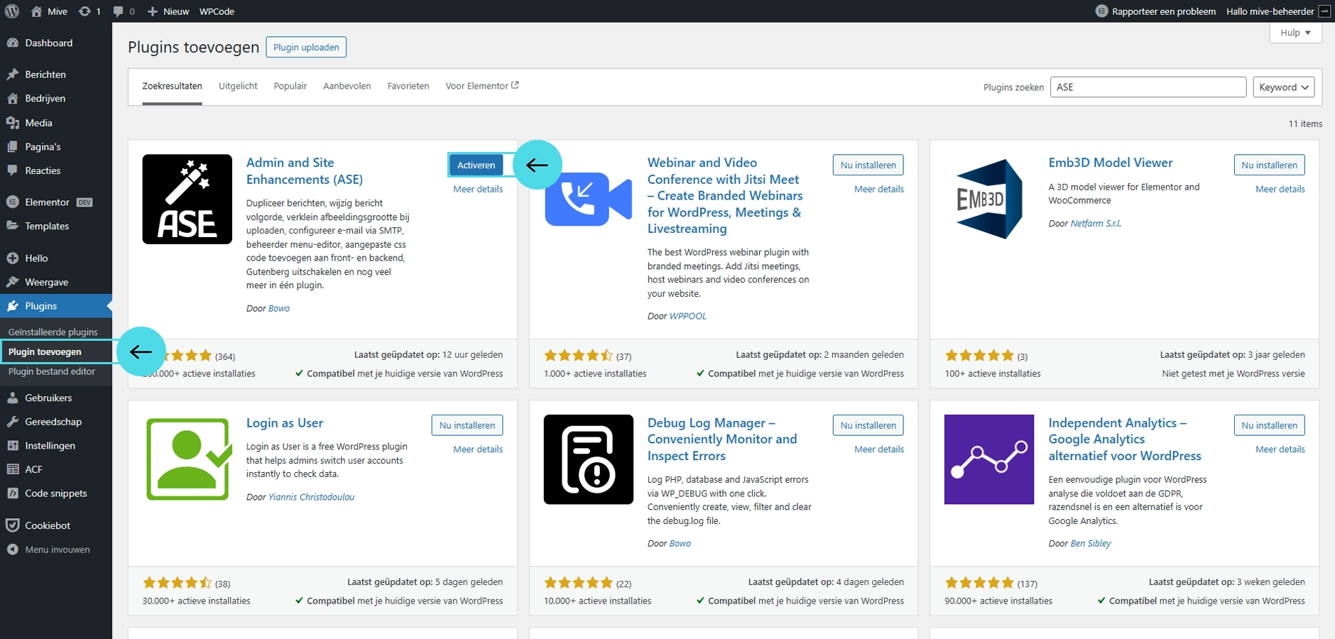Image resolution: width=1335 pixels, height=639 pixels.
Task: Click the Independent Analytics plugin thumbnail
Action: pos(989,459)
